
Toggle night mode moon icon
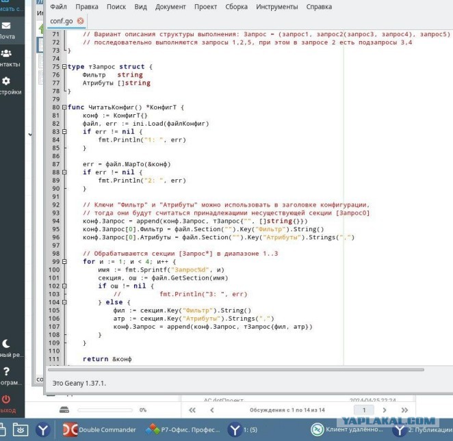(x=5, y=343)
